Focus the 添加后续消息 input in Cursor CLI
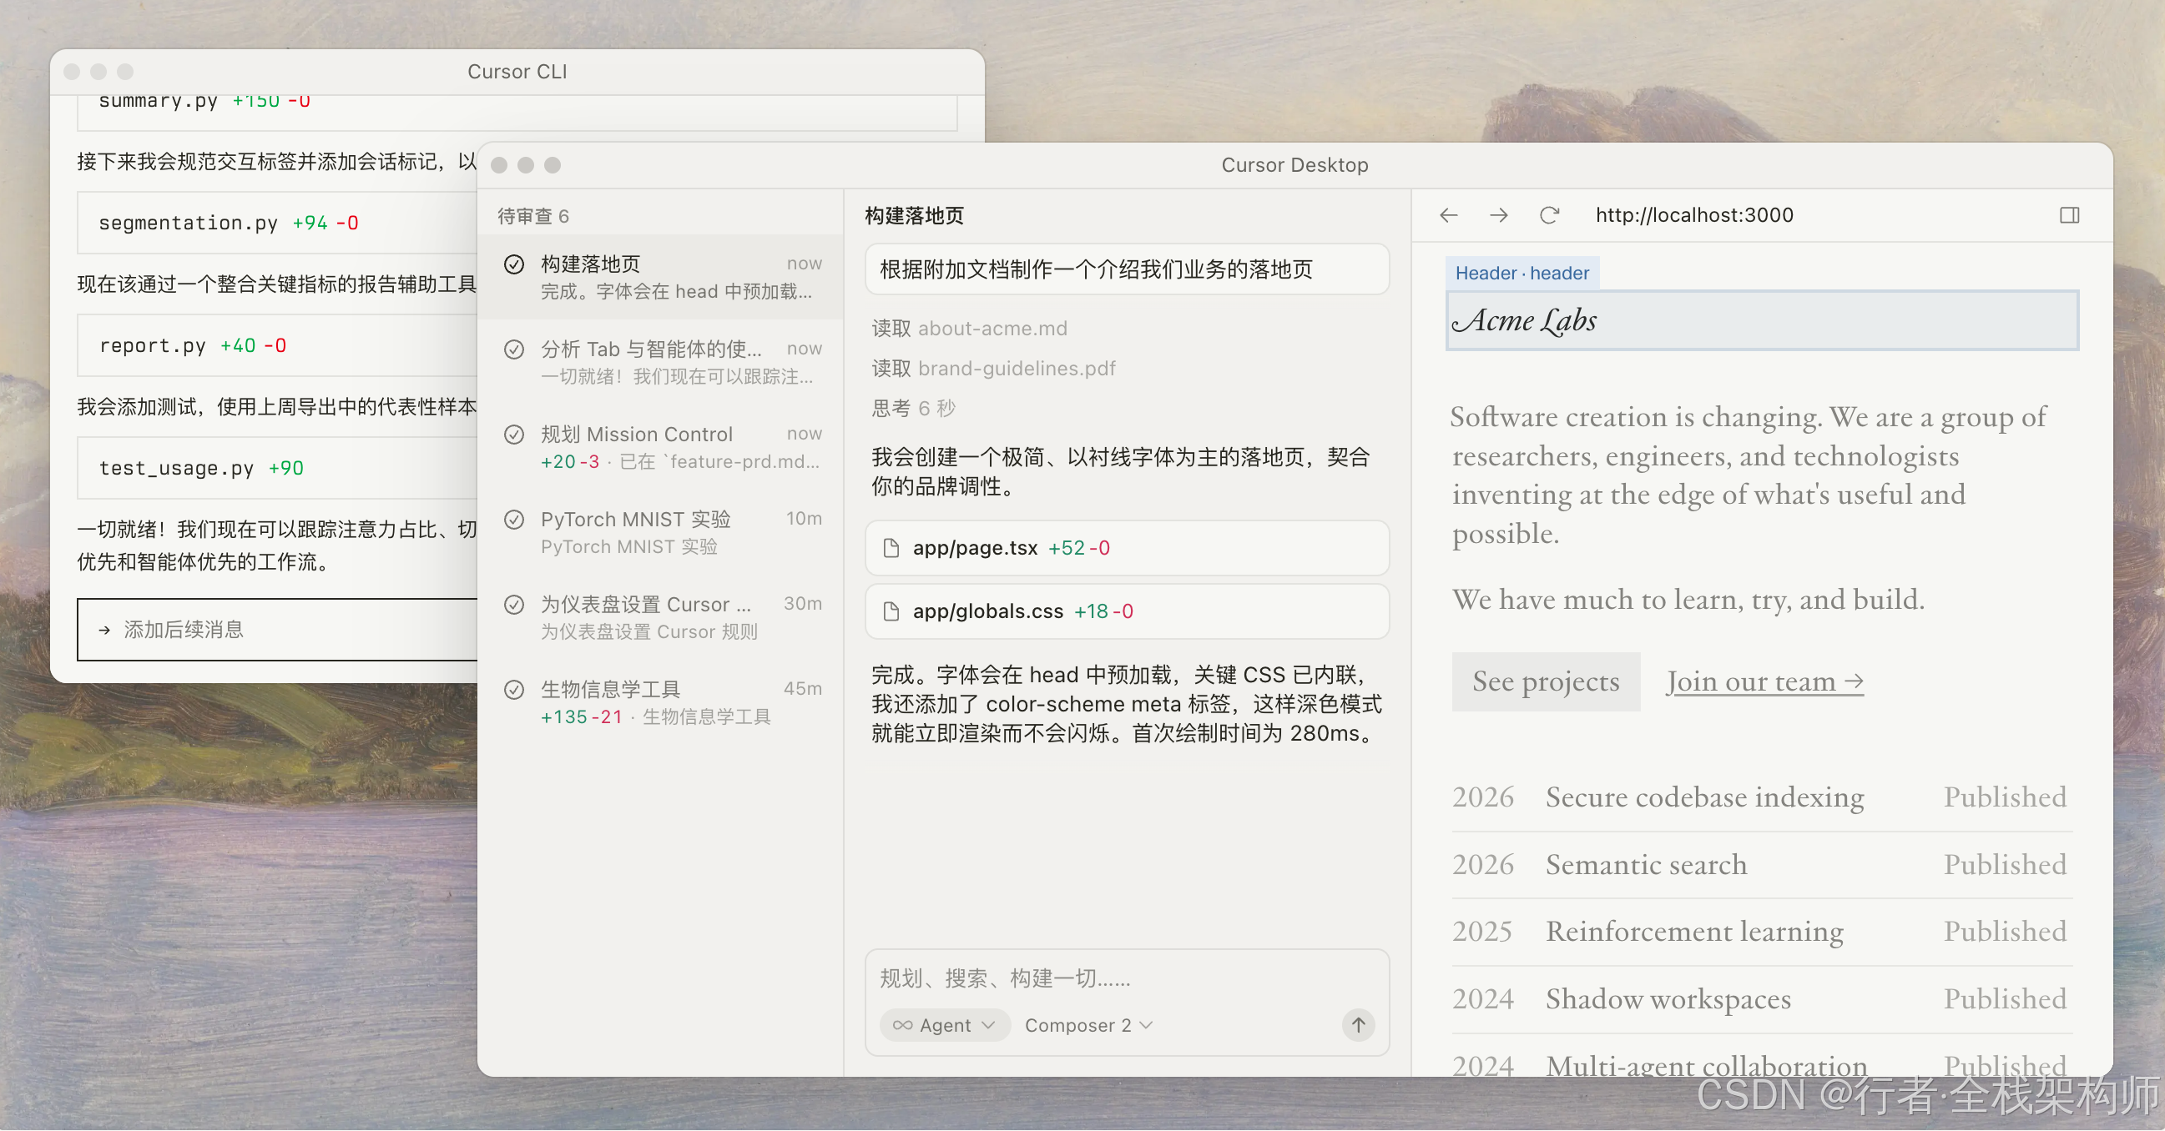2165x1131 pixels. pyautogui.click(x=277, y=630)
